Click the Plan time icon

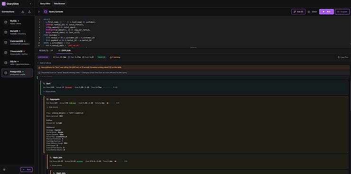[68, 57]
